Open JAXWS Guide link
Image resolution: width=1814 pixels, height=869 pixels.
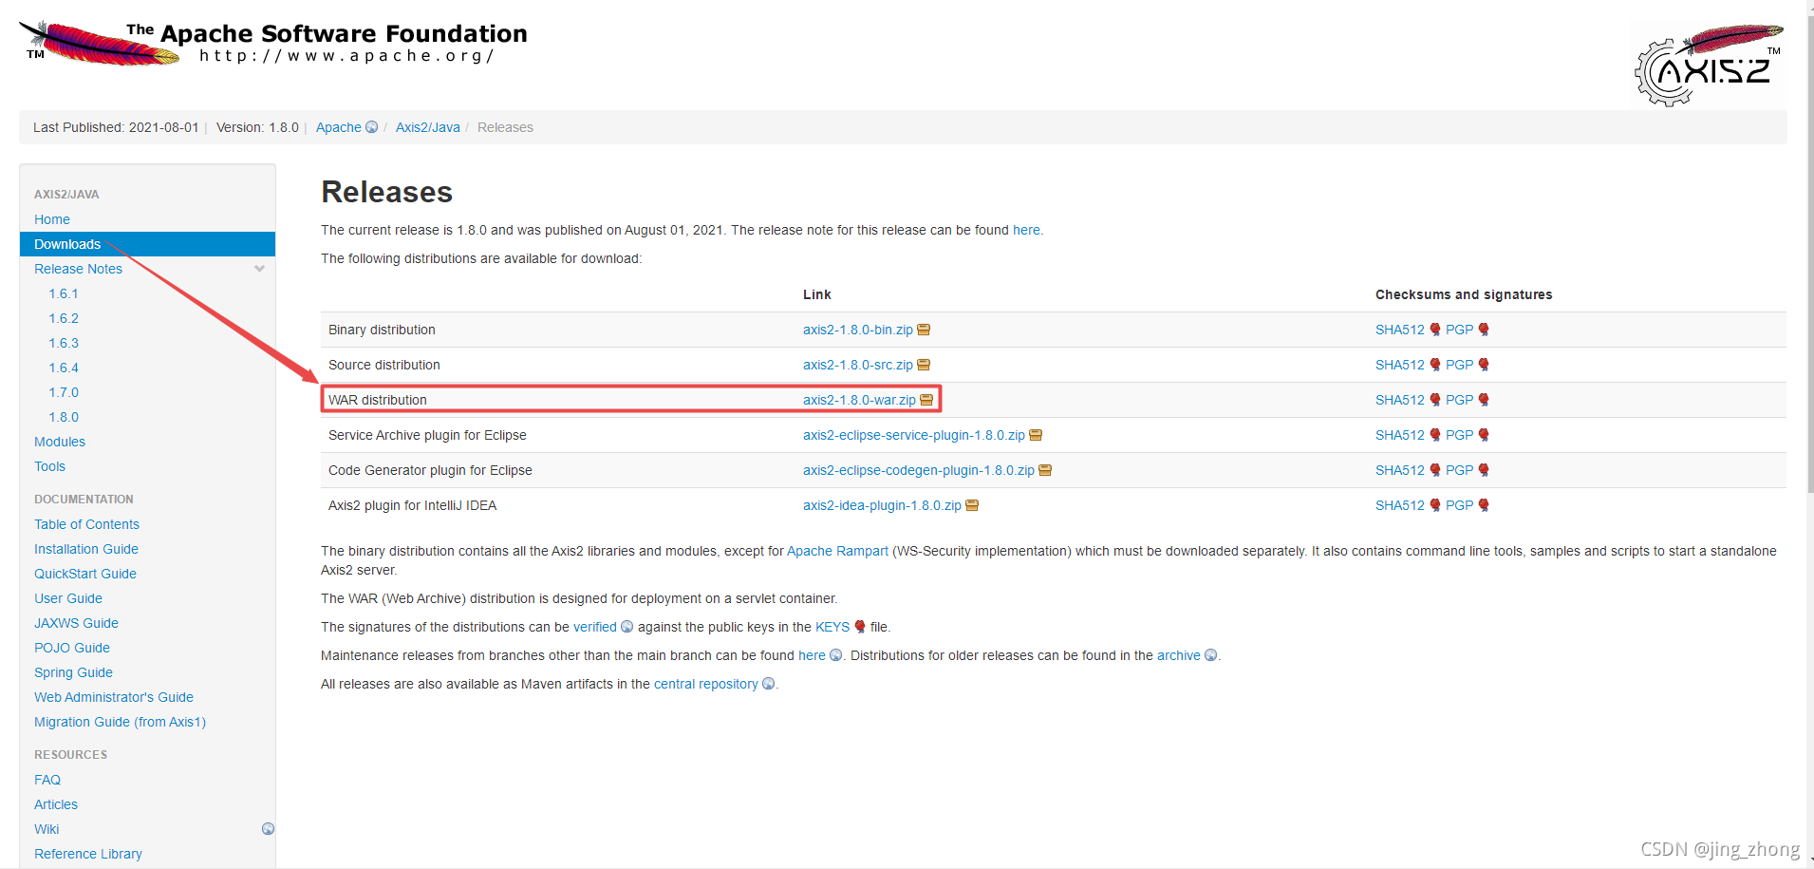point(76,623)
